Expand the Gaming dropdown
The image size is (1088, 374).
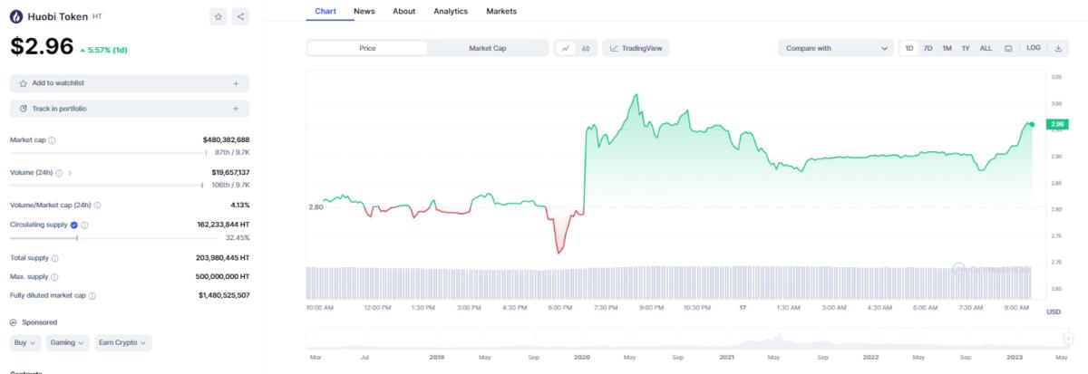pos(68,343)
